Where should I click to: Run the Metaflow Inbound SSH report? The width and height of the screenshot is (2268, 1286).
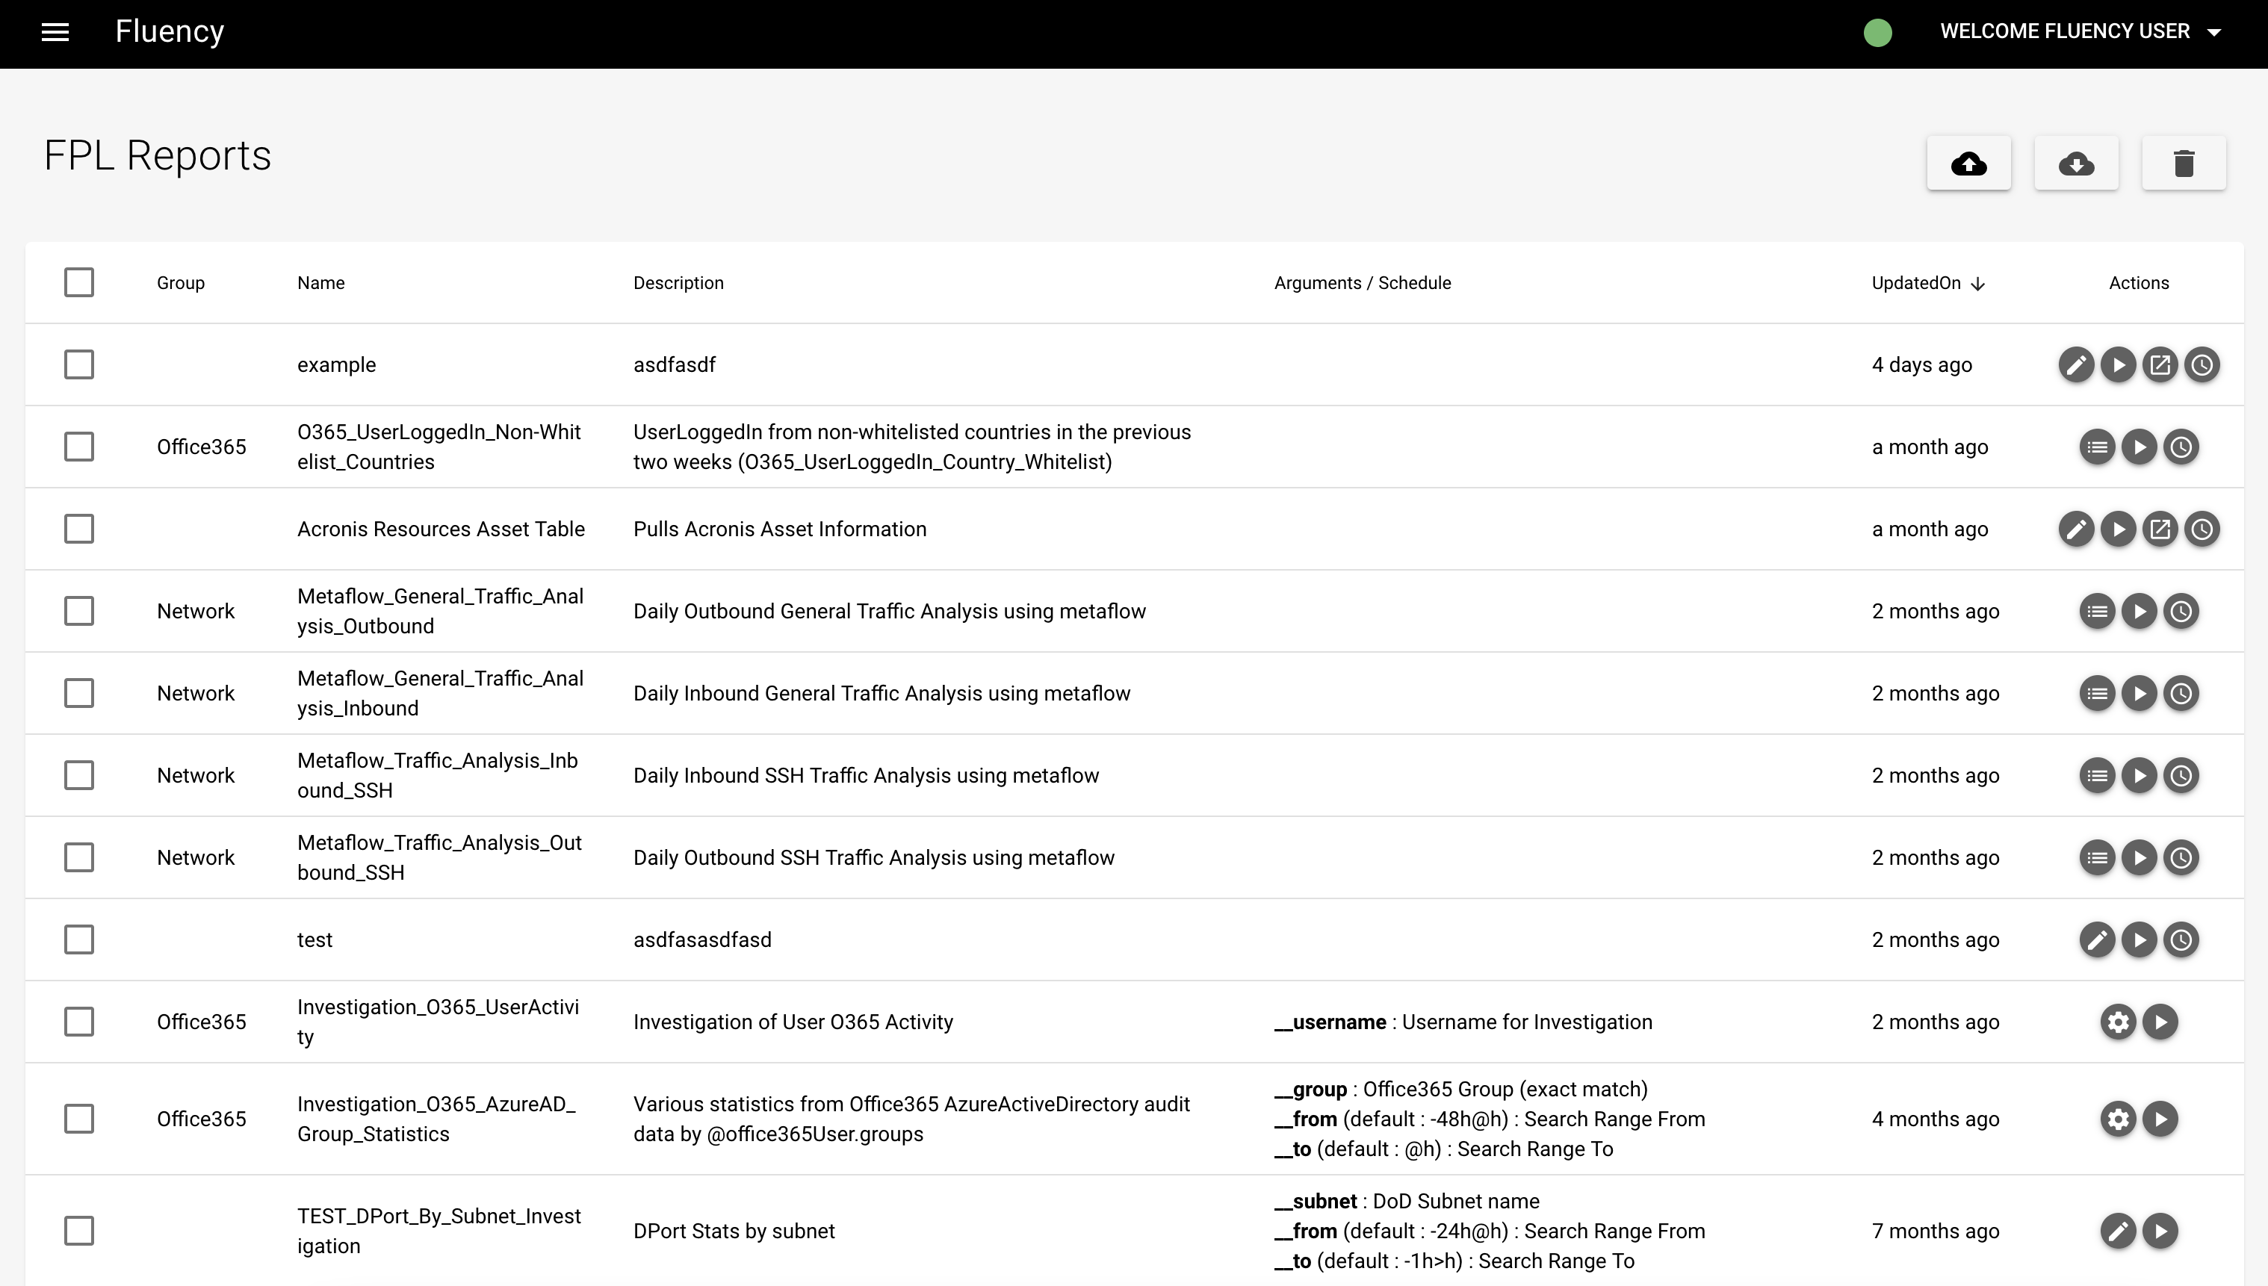tap(2139, 775)
